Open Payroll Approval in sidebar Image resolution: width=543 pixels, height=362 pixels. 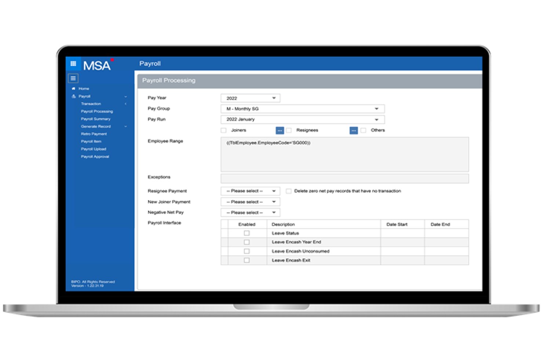tap(95, 157)
